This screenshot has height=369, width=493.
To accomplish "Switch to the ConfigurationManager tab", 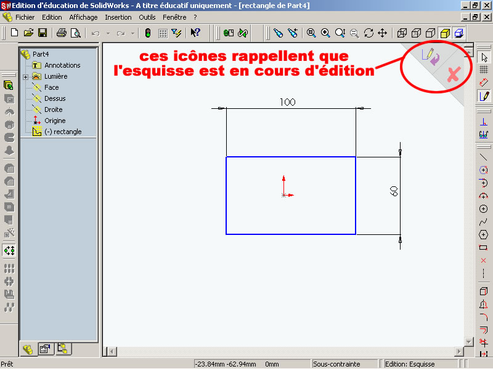I will point(63,349).
